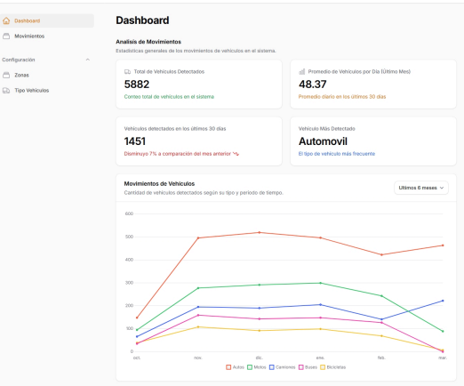Click bar chart icon beside Promedio de Vehículos
Image resolution: width=464 pixels, height=386 pixels.
point(301,72)
